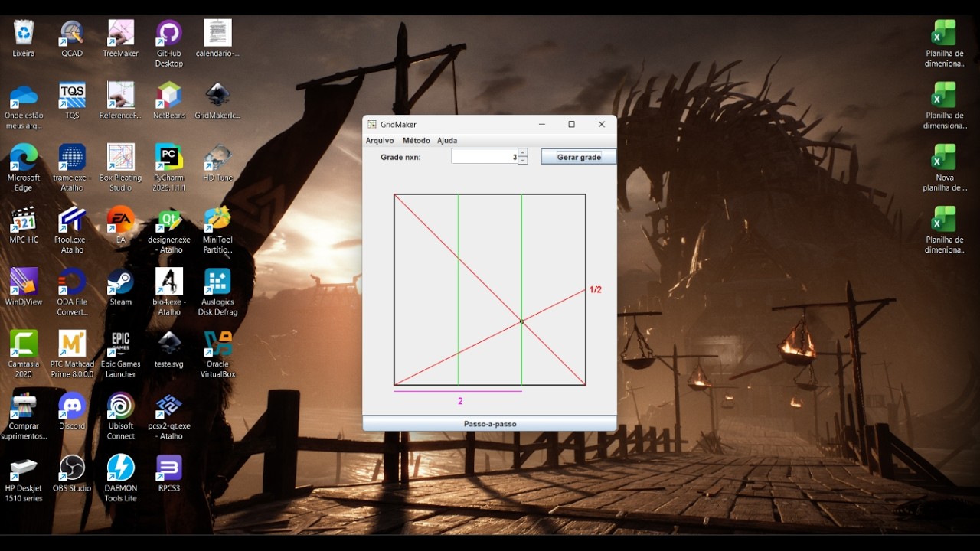The height and width of the screenshot is (551, 980).
Task: Open the Ajuda menu in GridMaker
Action: tap(447, 140)
